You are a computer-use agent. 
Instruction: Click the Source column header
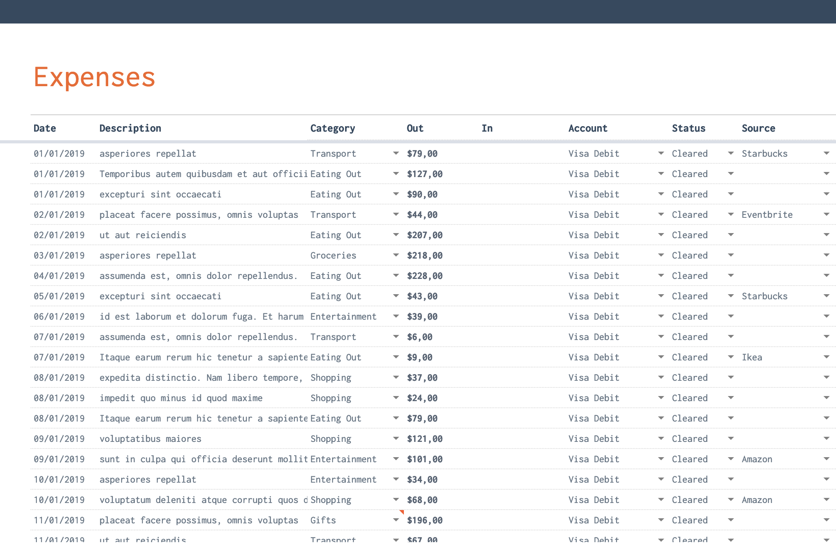[x=758, y=128]
